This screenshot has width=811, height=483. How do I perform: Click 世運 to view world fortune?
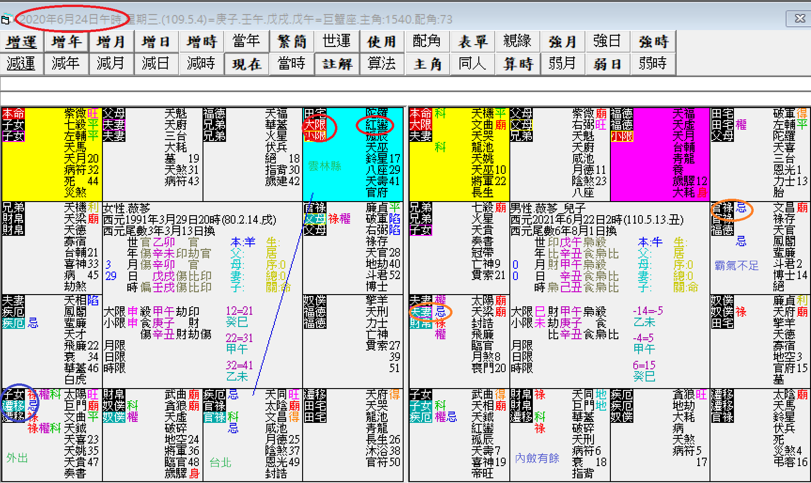coord(337,41)
